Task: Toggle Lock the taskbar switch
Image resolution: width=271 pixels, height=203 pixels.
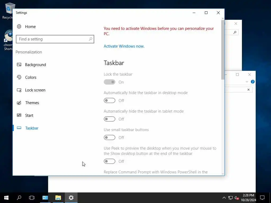Action: coord(109,82)
